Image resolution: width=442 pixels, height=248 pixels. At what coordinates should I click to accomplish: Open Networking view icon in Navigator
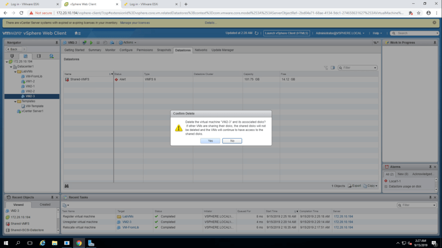(x=51, y=56)
